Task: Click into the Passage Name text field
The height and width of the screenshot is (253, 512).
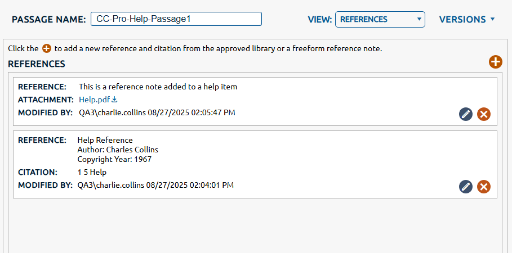Action: pyautogui.click(x=176, y=19)
